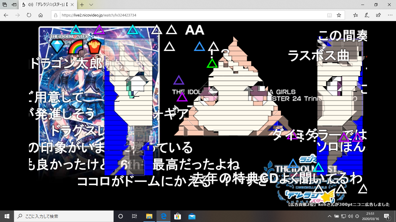Image resolution: width=396 pixels, height=222 pixels.
Task: Click the browser back arrow
Action: (6, 15)
